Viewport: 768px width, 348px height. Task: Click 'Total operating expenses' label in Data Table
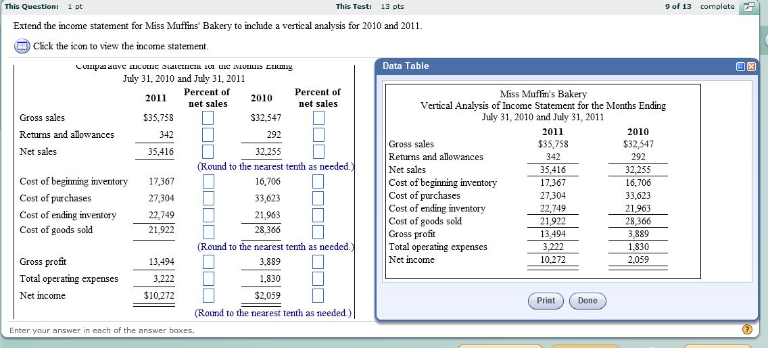[438, 247]
